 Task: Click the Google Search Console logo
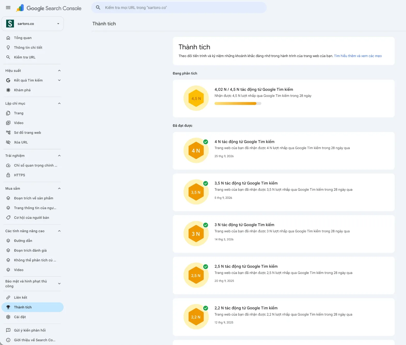(x=49, y=8)
